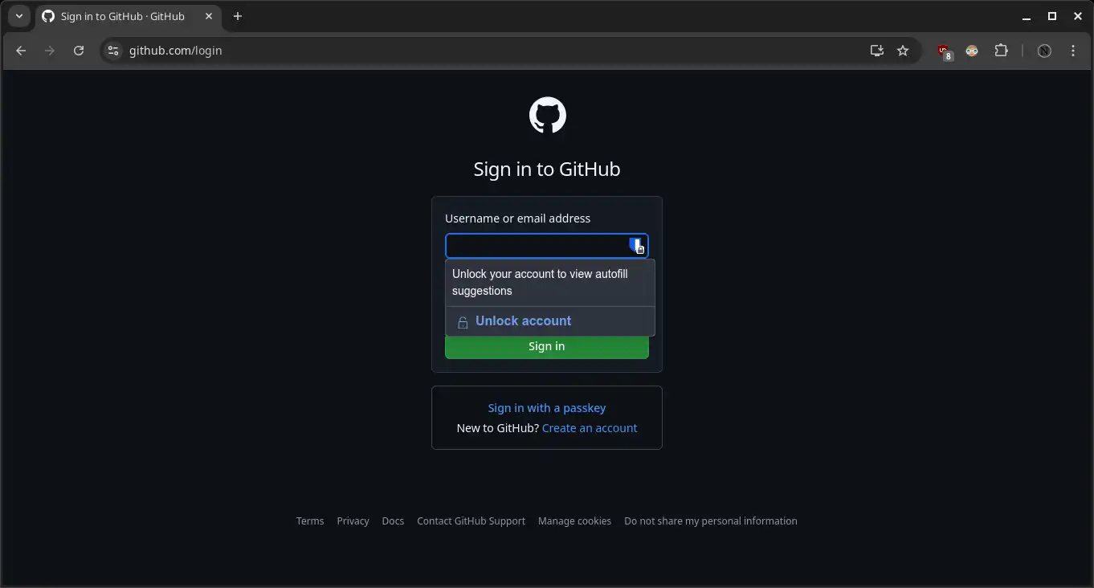Click the install app icon in address bar
This screenshot has height=588, width=1094.
pos(876,51)
